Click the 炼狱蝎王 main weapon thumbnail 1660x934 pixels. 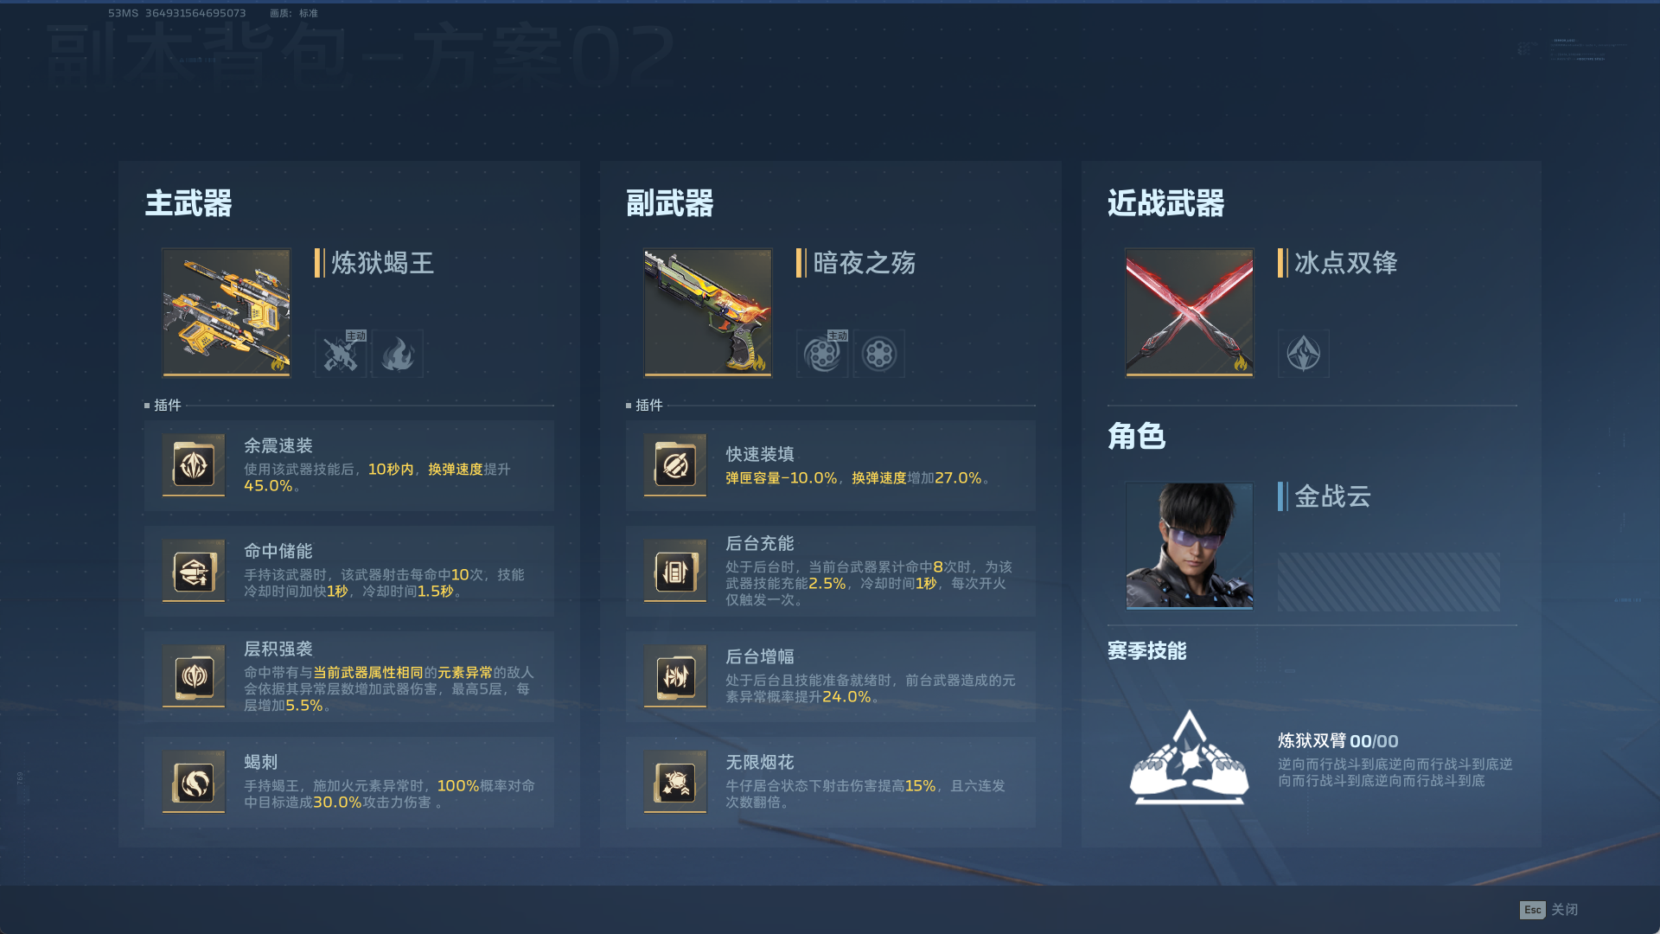point(227,313)
